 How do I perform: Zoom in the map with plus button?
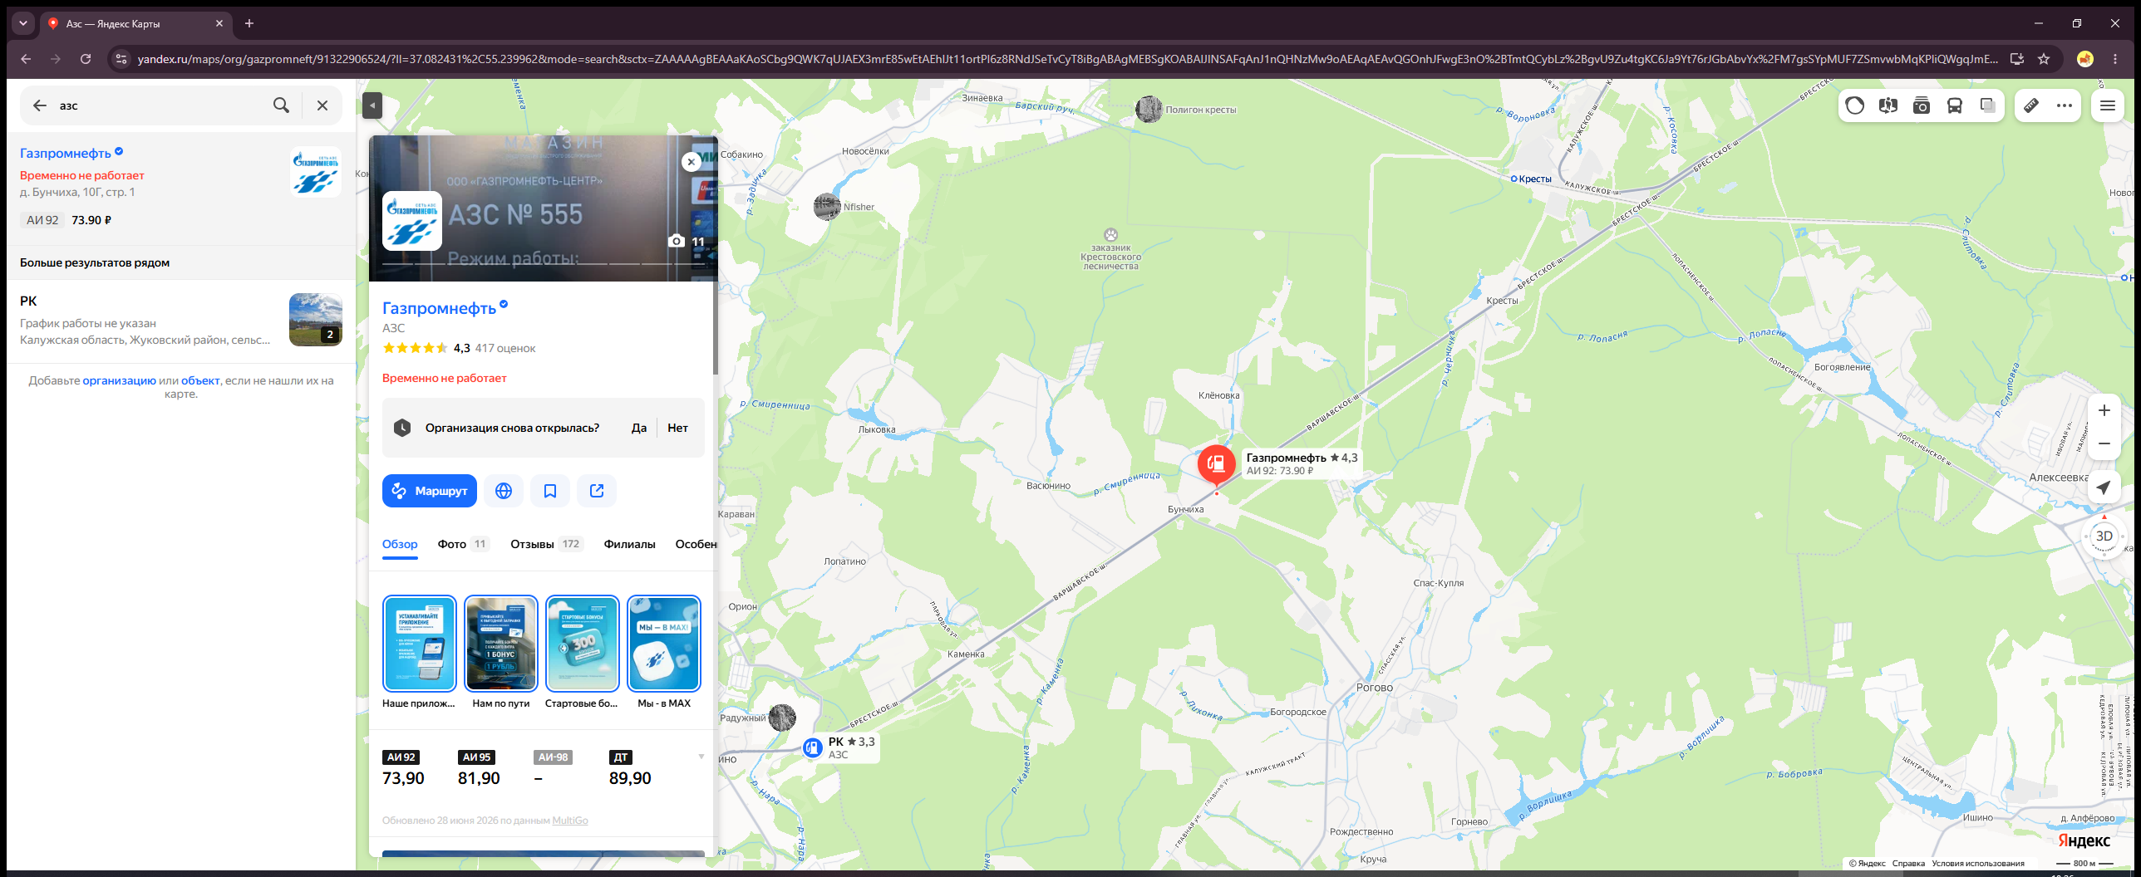[2104, 410]
